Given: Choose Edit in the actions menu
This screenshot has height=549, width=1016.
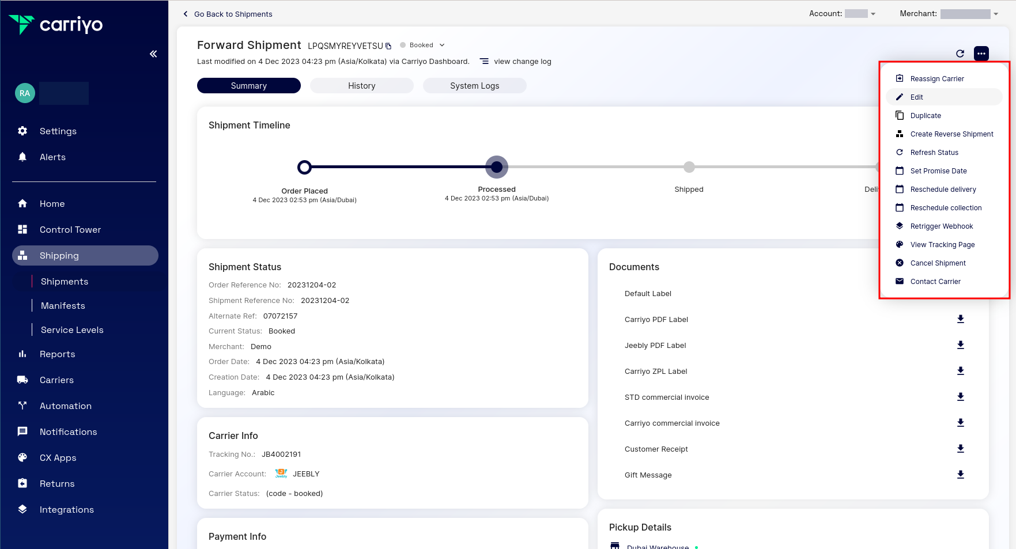Looking at the screenshot, I should tap(945, 97).
